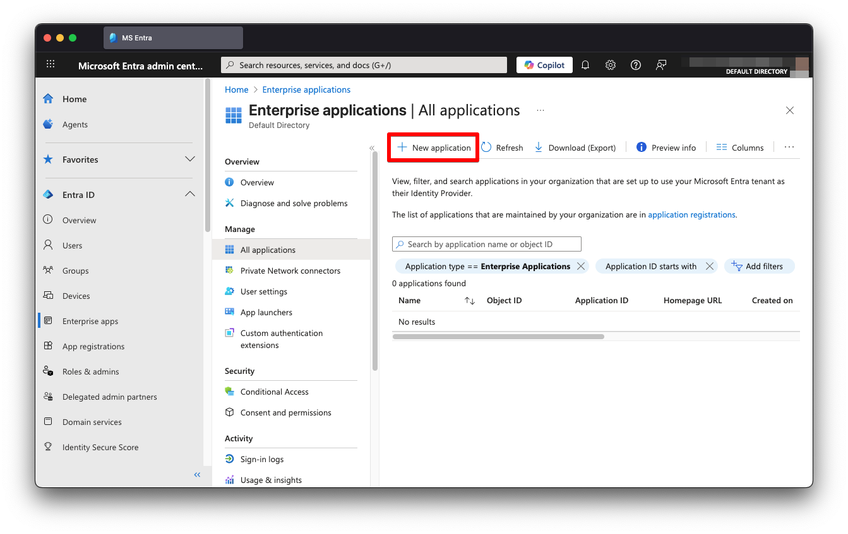
Task: Expand the Favorites section
Action: click(190, 160)
